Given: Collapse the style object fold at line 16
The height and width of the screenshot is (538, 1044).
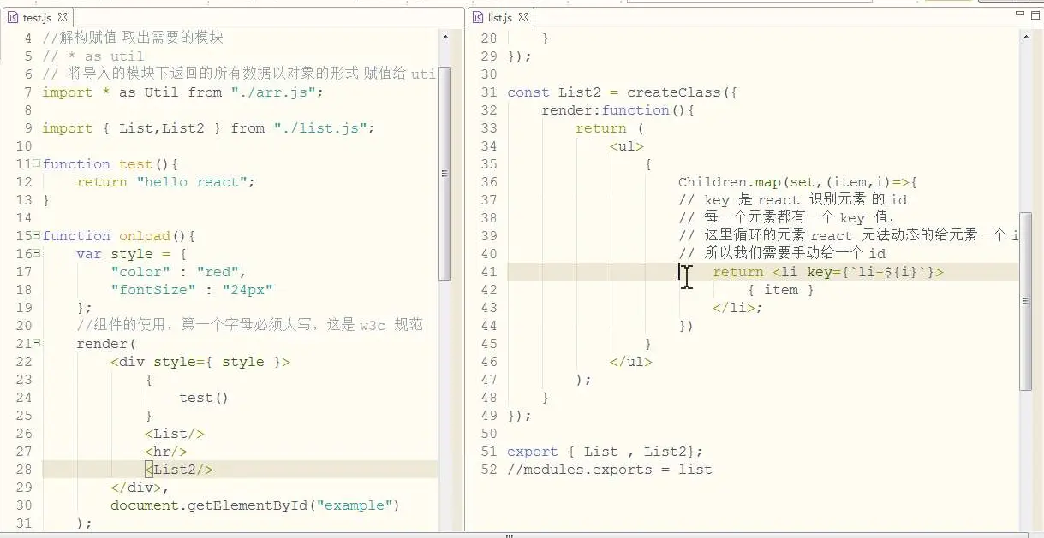Looking at the screenshot, I should click(x=36, y=253).
